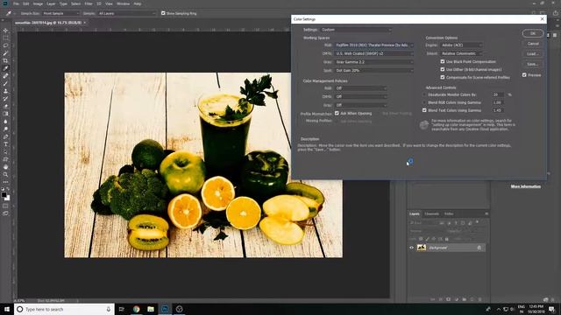Screen dimensions: 561x315
Task: Select the Eyedropper tool in the toolbar
Action: click(x=5, y=68)
